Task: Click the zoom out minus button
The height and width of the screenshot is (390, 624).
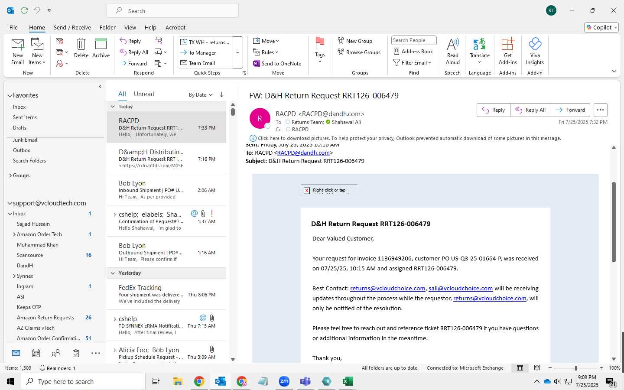Action: point(550,368)
